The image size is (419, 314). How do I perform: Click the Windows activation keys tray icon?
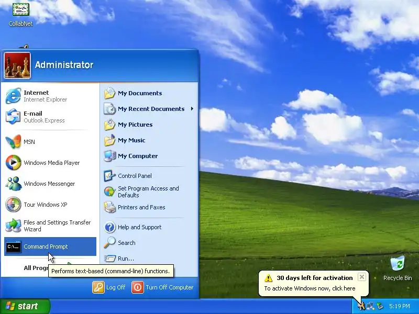361,306
